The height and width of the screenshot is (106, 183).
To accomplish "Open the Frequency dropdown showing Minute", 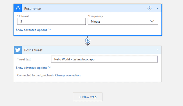I will pos(123,21).
